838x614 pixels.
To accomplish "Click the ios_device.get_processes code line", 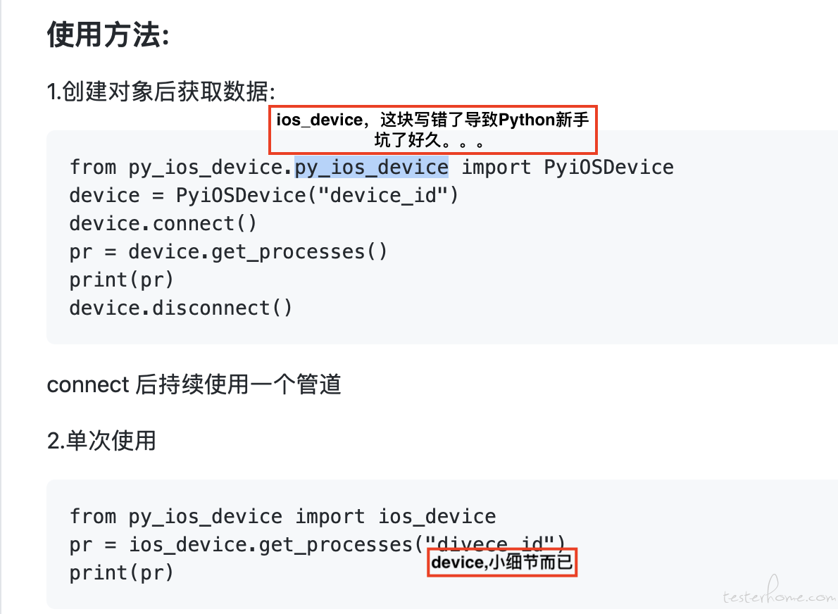I will pos(318,544).
